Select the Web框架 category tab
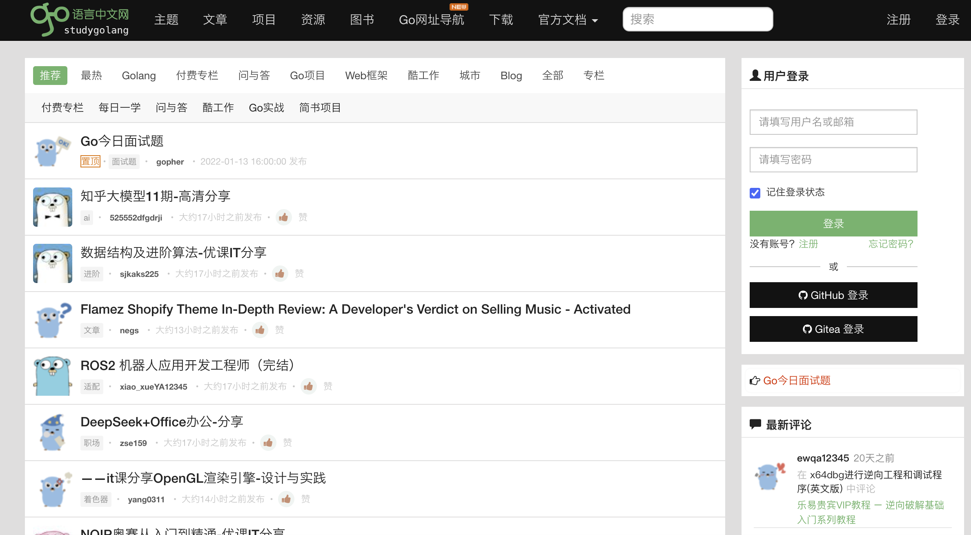Viewport: 971px width, 535px height. [x=366, y=76]
